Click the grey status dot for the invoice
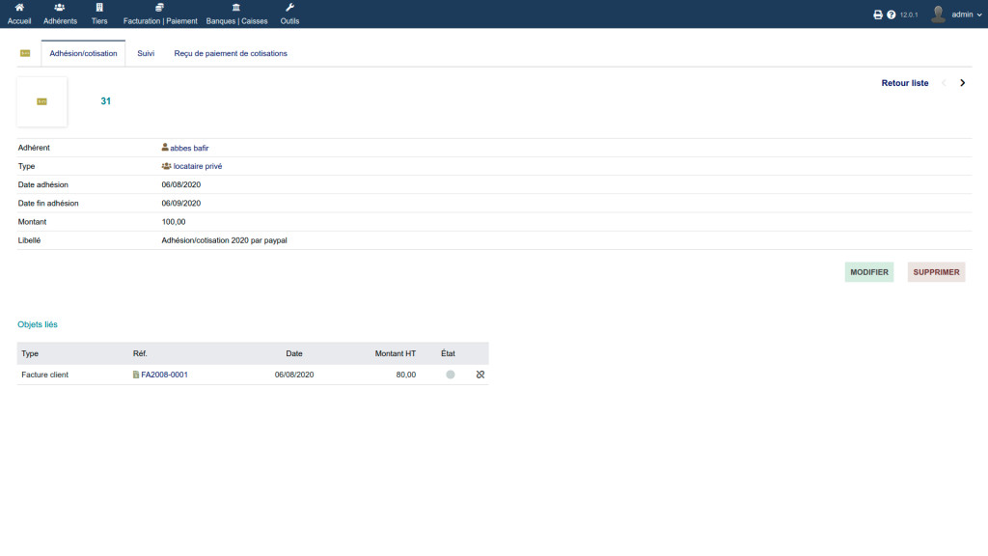 (450, 375)
